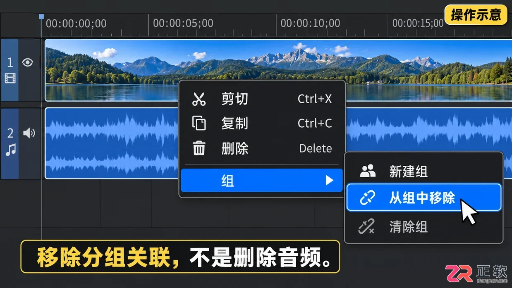
Task: Click the playhead marker at the ruler start
Action: 41,17
